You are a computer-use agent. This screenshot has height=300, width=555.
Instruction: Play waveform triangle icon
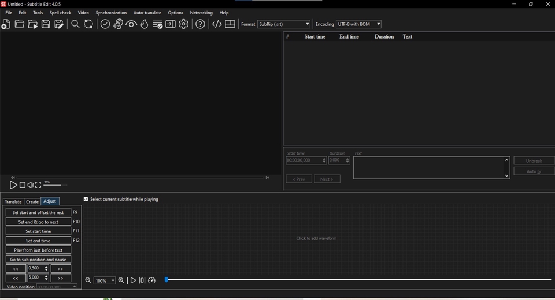[x=133, y=280]
